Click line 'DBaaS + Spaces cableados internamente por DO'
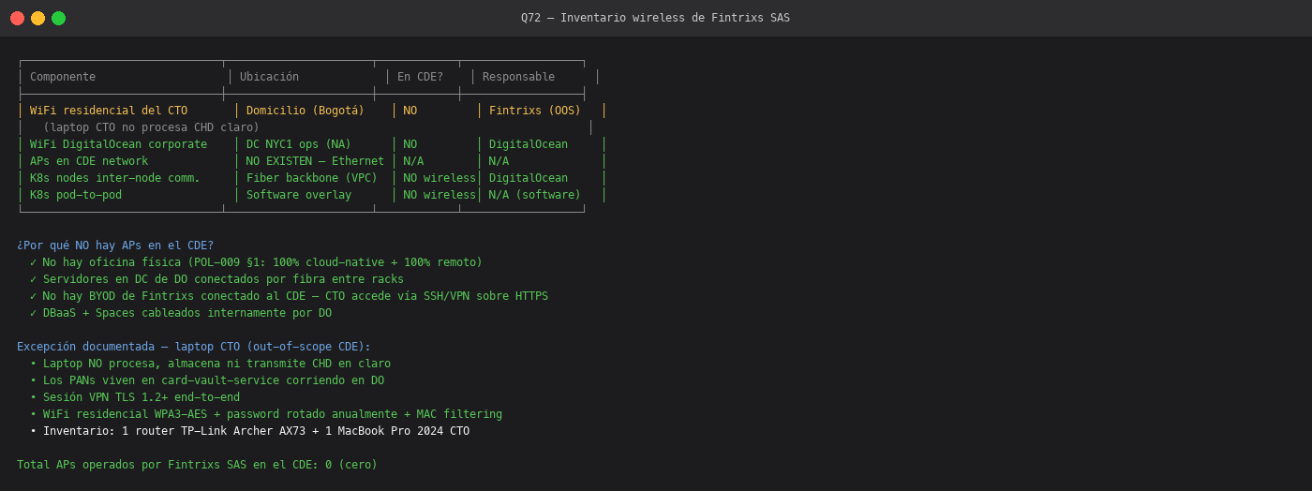Viewport: 1312px width, 491px height. pyautogui.click(x=181, y=313)
